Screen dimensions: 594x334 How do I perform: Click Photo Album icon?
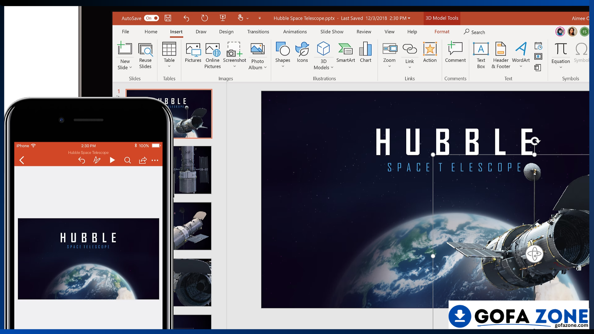257,49
